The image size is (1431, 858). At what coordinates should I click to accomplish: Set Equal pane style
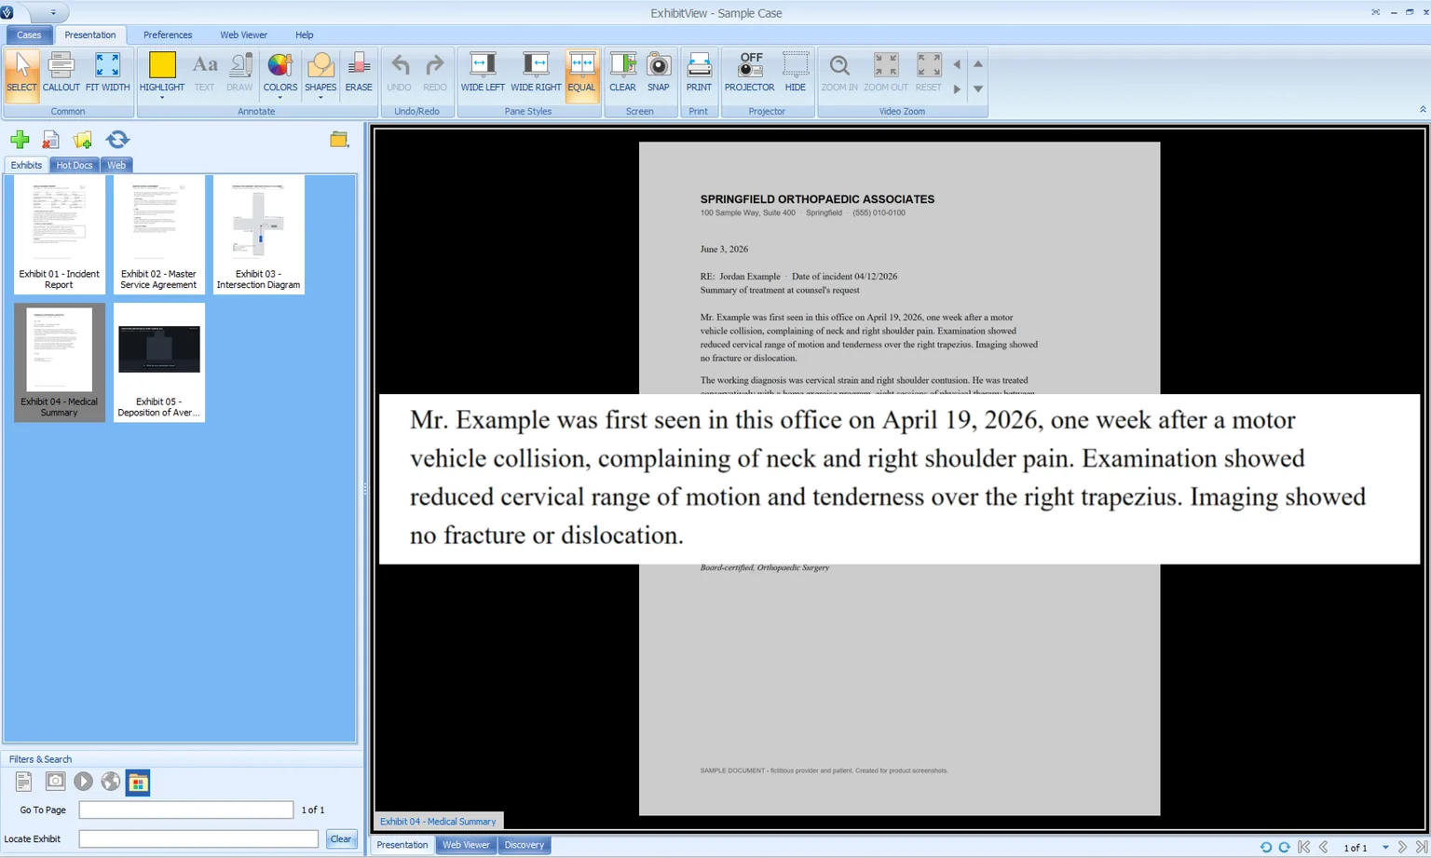pyautogui.click(x=581, y=74)
